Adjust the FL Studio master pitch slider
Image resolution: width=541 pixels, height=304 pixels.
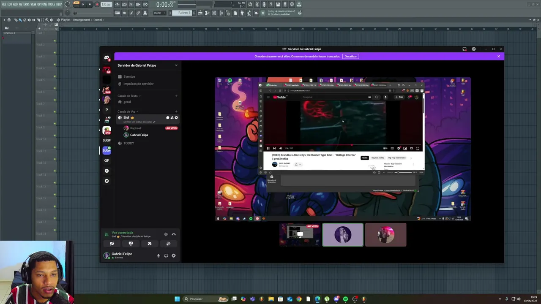[68, 13]
